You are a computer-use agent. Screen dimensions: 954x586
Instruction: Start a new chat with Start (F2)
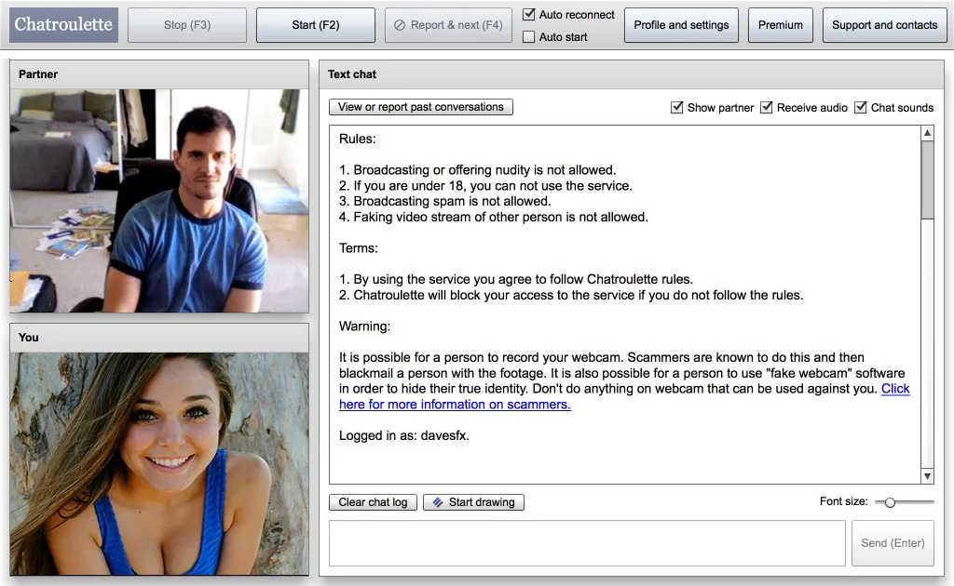pyautogui.click(x=316, y=25)
